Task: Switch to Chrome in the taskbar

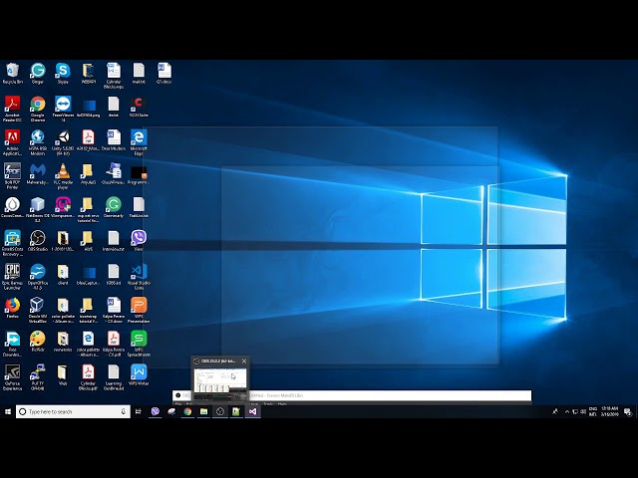Action: [x=187, y=411]
